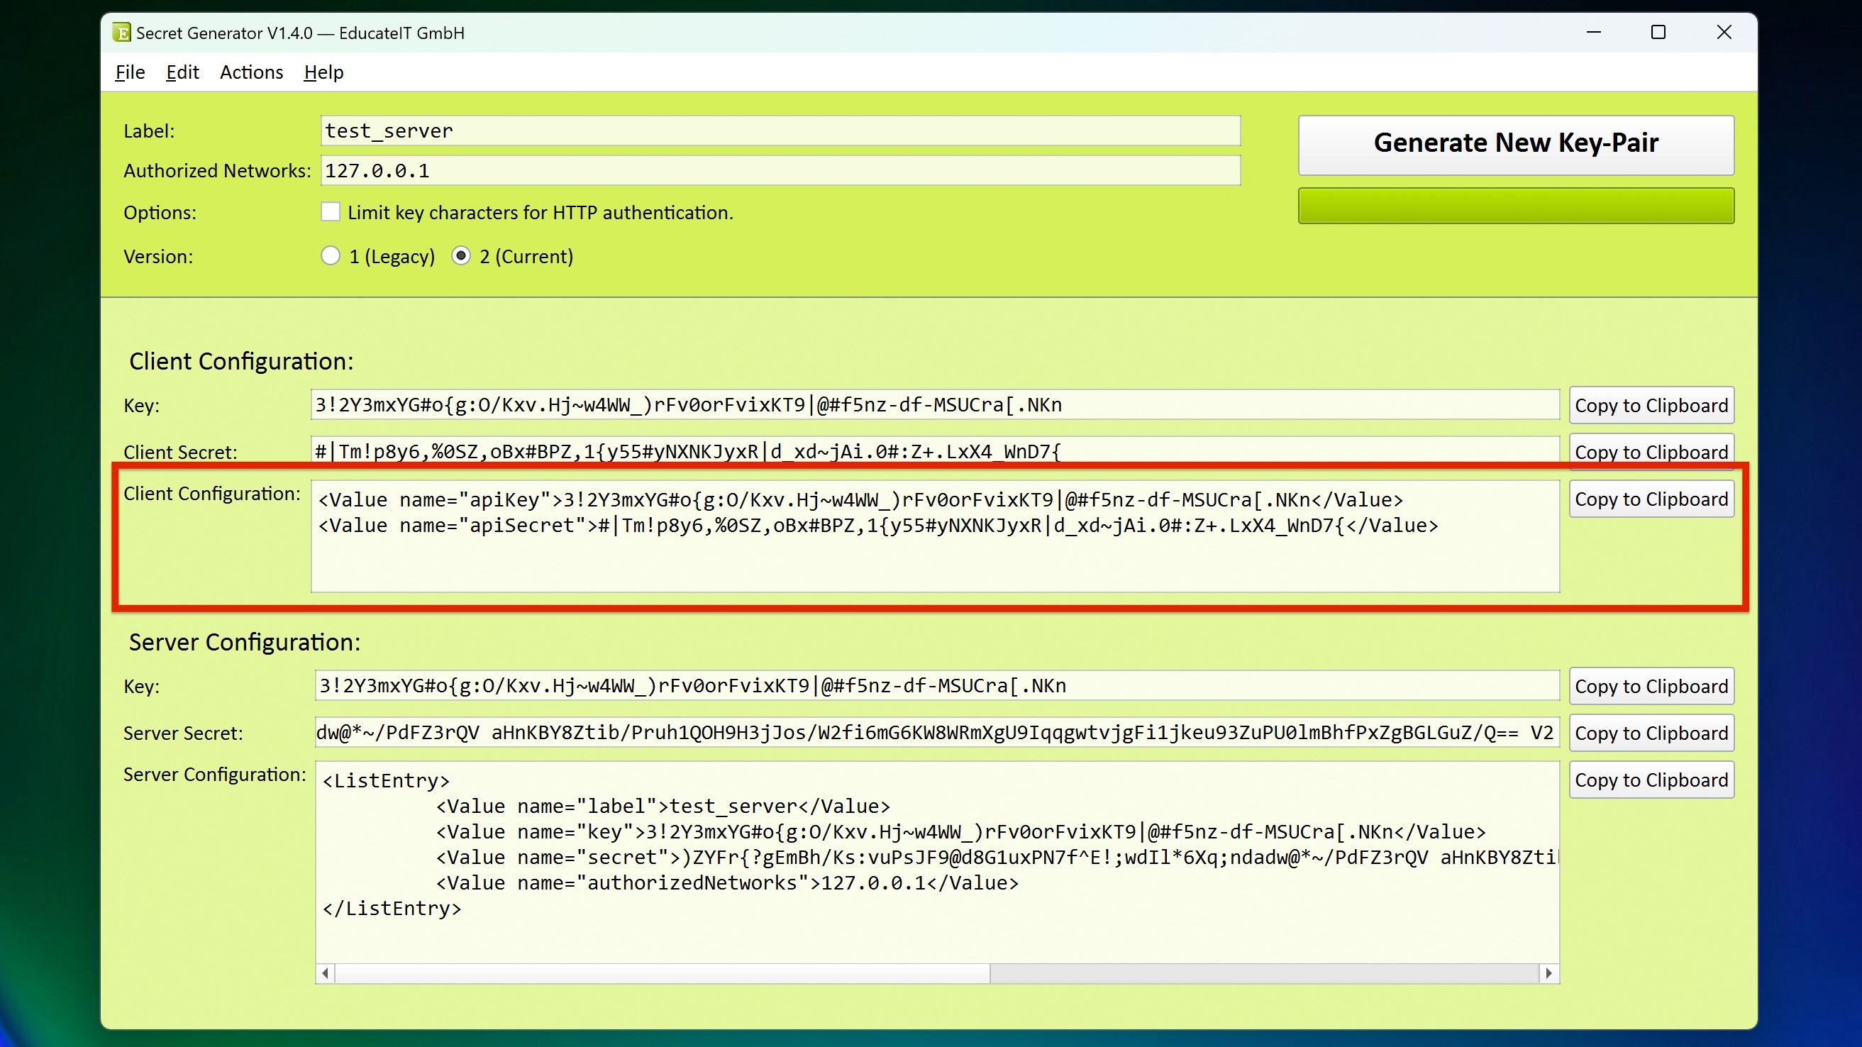Screen dimensions: 1862x1047
Task: Click the scrollbar left arrow
Action: tap(326, 974)
